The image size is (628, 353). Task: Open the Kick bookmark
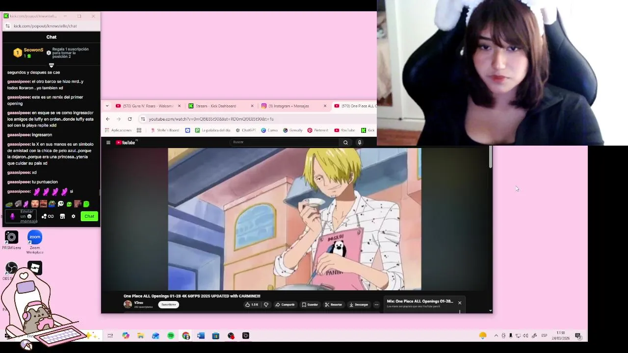click(368, 130)
